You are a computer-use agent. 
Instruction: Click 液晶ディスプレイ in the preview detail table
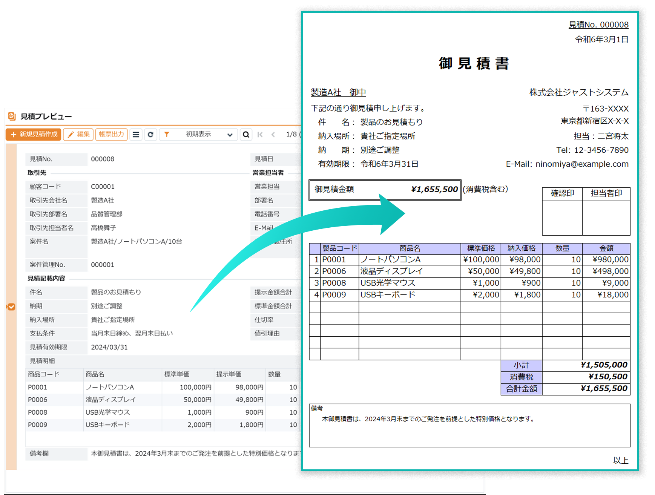(110, 400)
